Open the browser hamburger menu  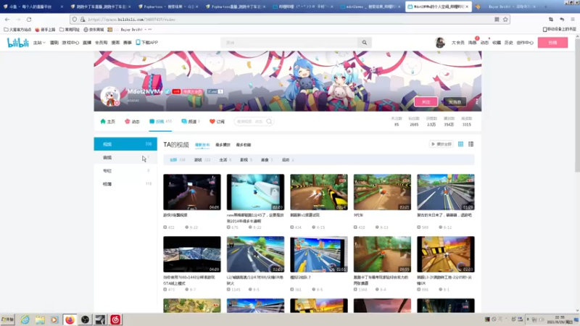click(573, 20)
